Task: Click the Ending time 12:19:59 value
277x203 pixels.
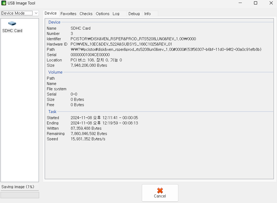Action: 104,123
